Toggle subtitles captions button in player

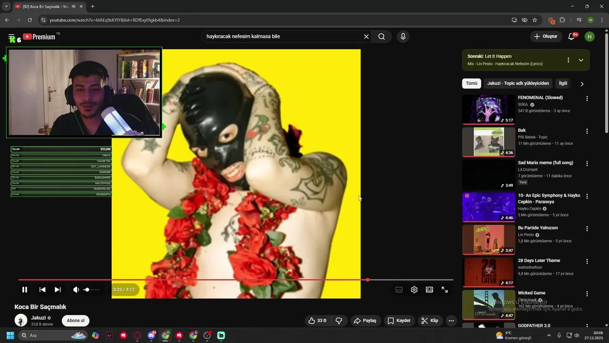[x=399, y=290]
